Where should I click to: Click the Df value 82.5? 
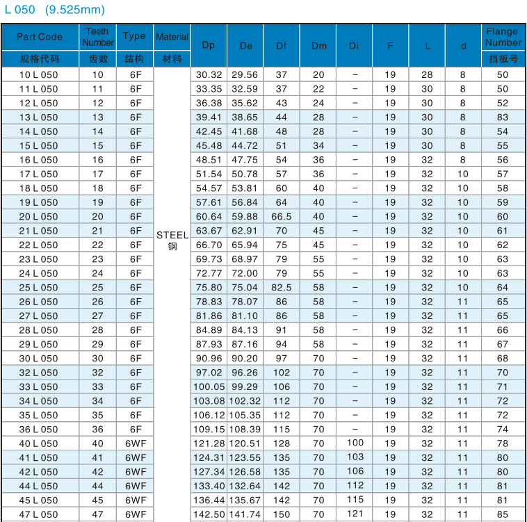point(282,287)
